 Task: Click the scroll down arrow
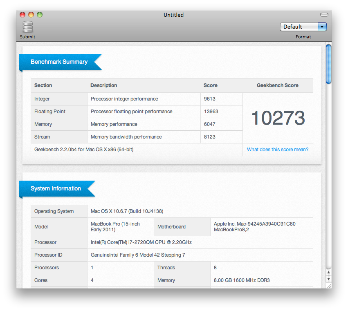click(328, 279)
